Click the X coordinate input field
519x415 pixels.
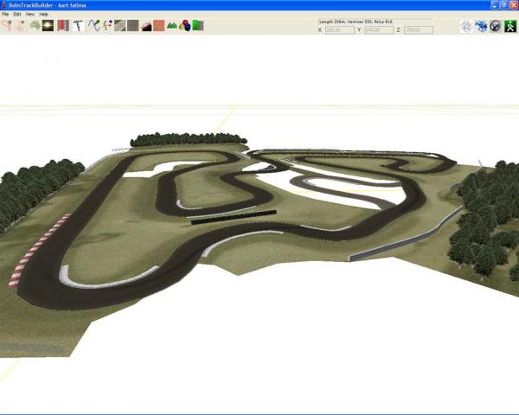coord(340,29)
